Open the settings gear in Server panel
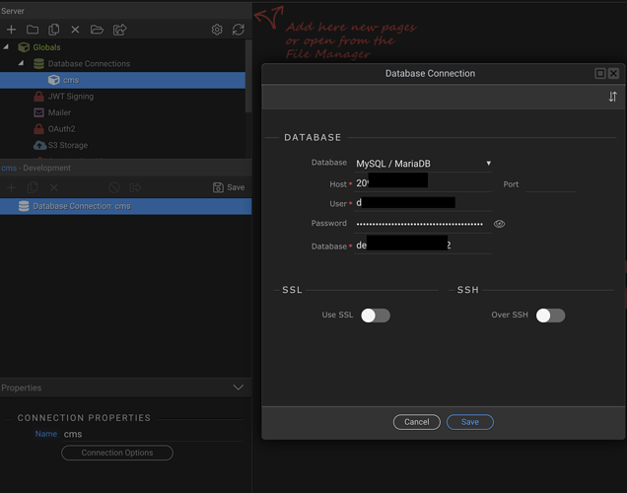627x493 pixels. [x=217, y=30]
